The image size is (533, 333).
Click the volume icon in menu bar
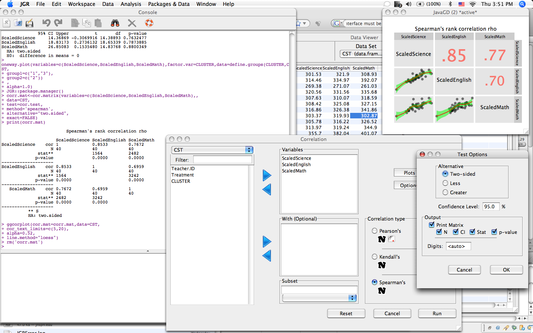tap(409, 4)
